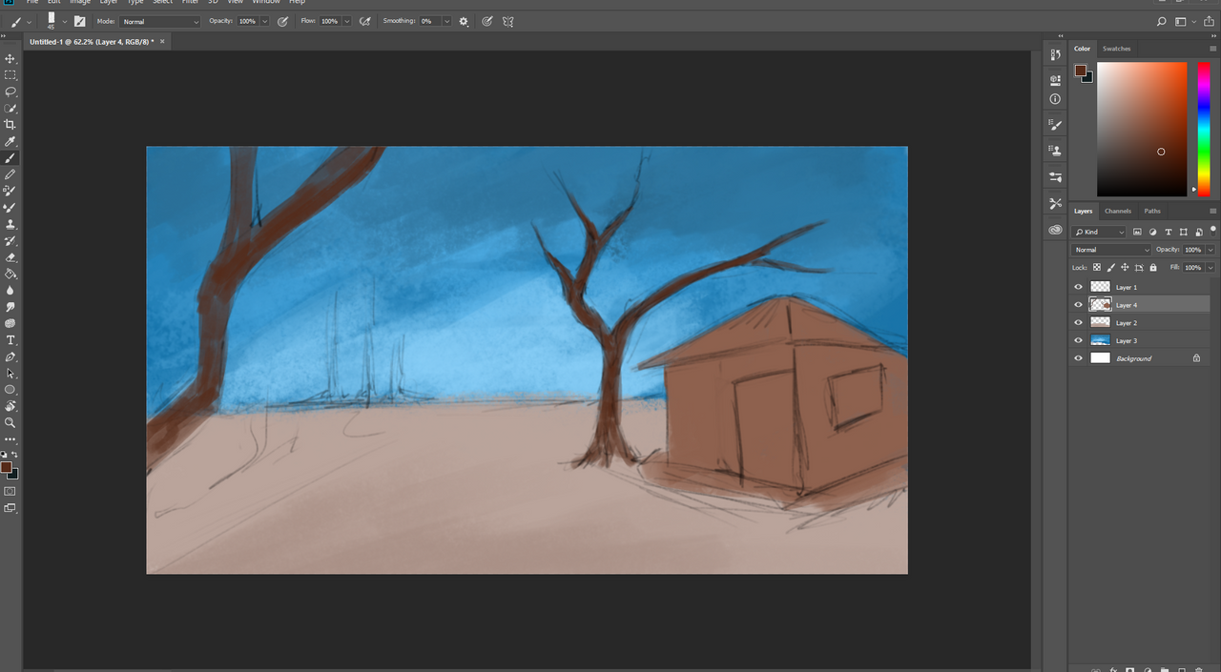Open the layer Fill dropdown arrow
Screen dimensions: 1221x672
[x=1211, y=268]
